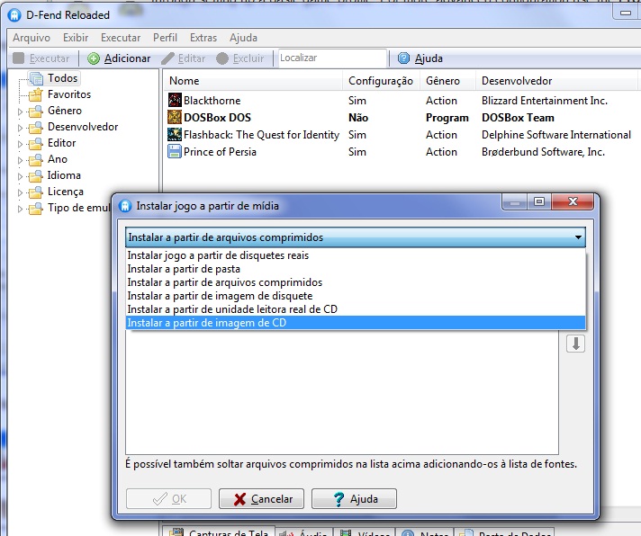641x536 pixels.
Task: Click the Editor folder icon in tree
Action: 36,143
